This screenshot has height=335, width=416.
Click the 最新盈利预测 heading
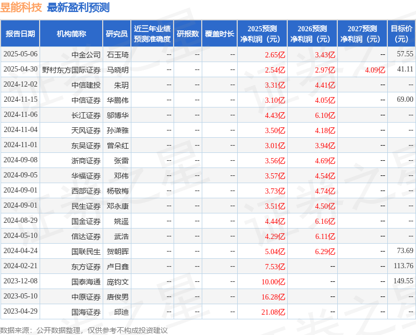point(78,7)
